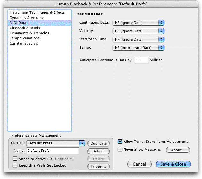Open Ornaments & Tremolos settings

click(x=40, y=33)
